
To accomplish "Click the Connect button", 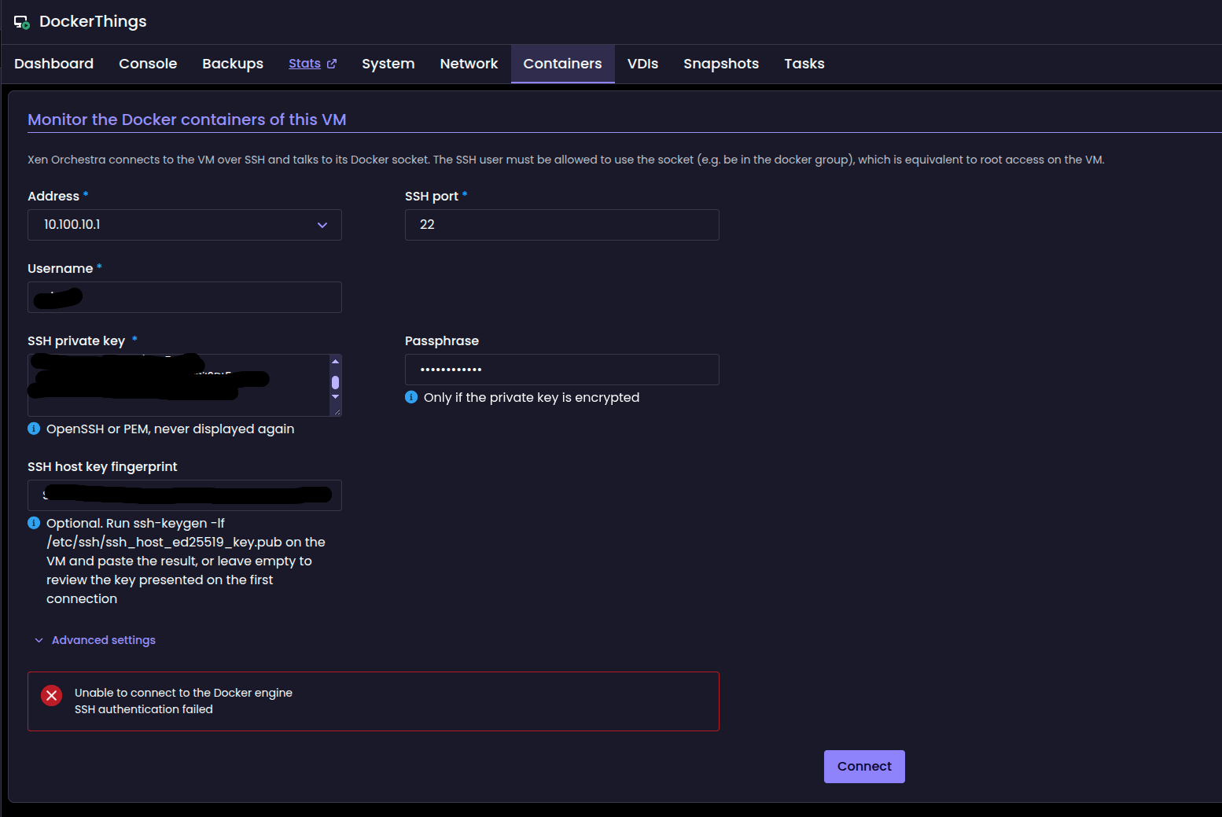I will (864, 767).
